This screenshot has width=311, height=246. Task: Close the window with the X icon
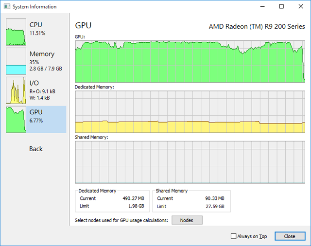pos(301,6)
